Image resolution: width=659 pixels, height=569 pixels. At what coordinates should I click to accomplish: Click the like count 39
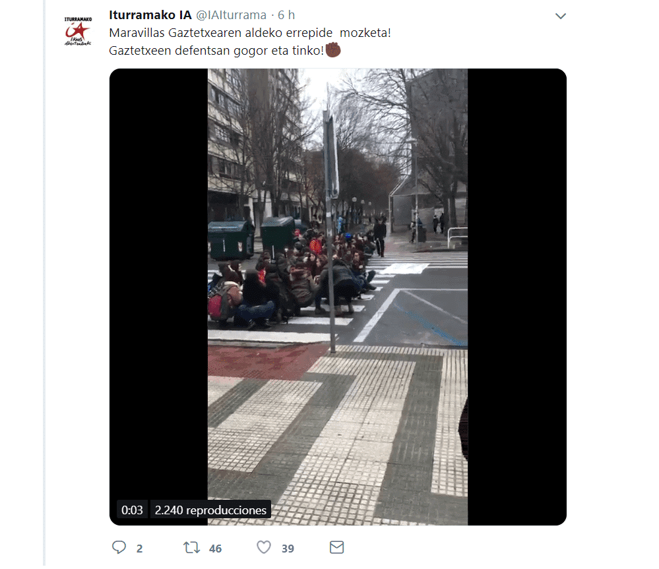[288, 549]
